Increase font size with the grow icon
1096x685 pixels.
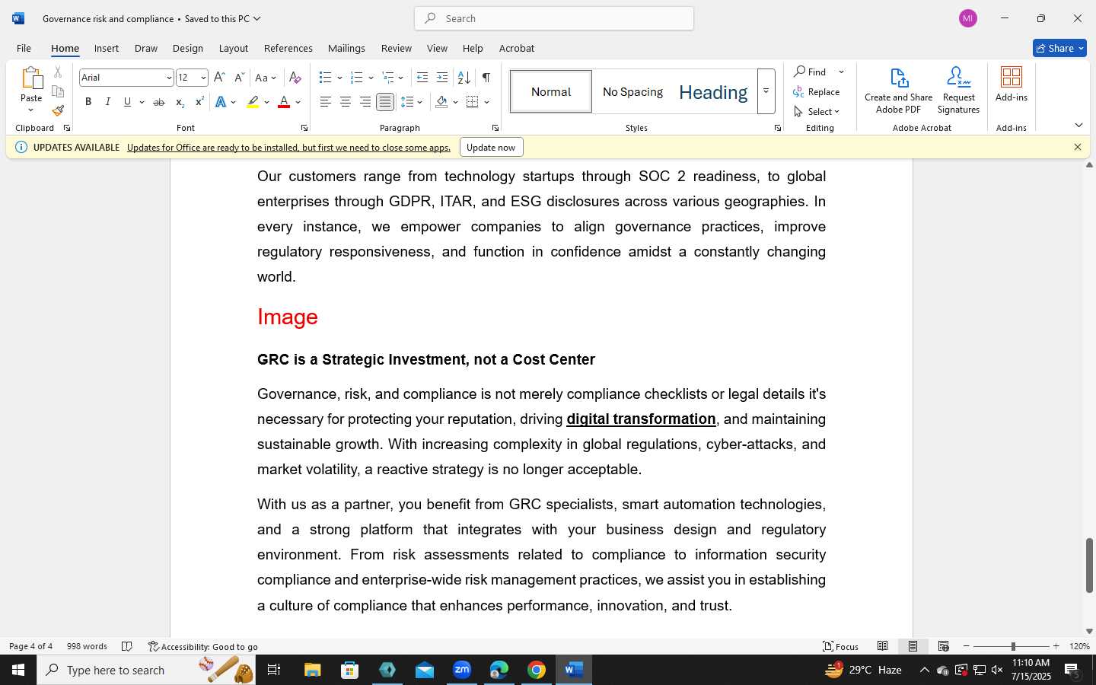coord(219,78)
